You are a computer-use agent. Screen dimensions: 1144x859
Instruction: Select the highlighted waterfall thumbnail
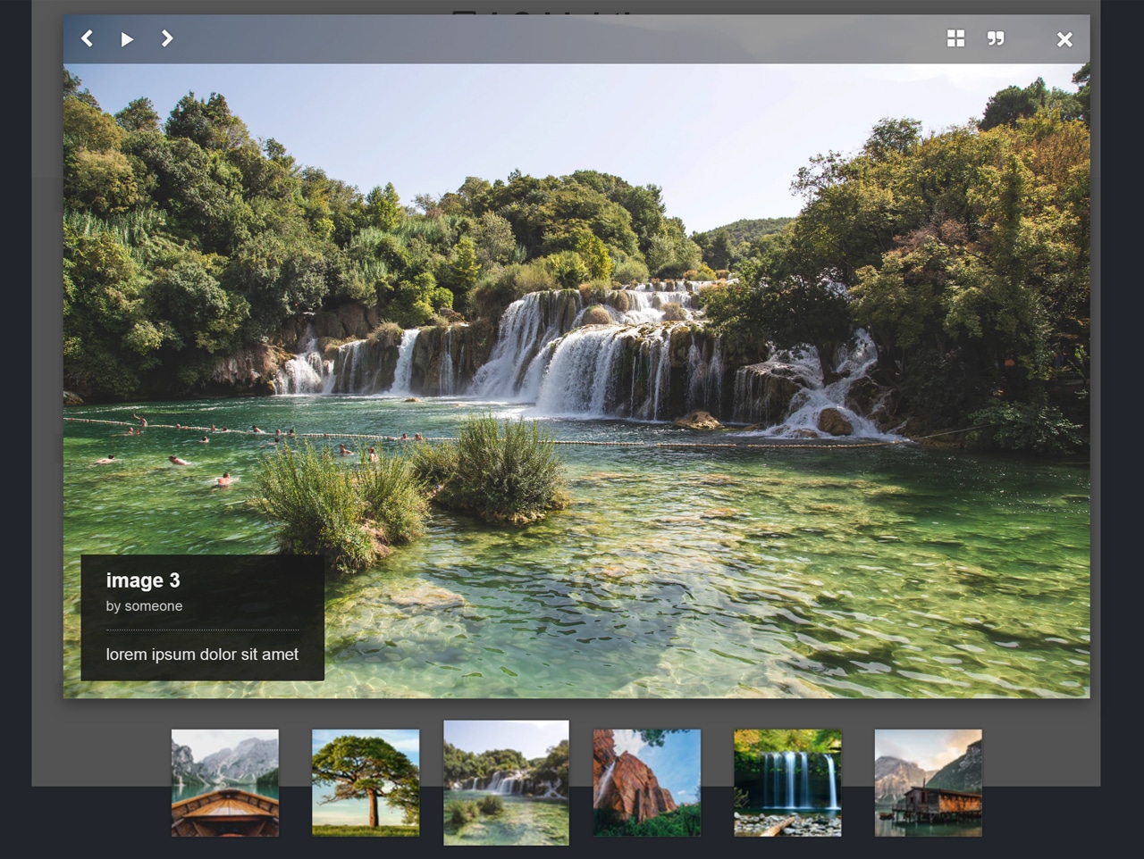click(x=506, y=782)
